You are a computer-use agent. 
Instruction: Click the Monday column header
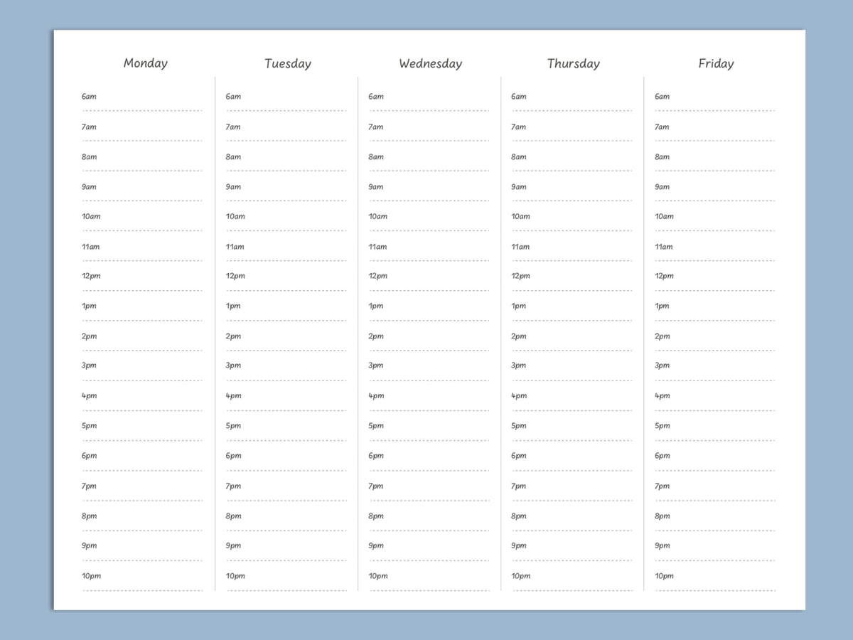(145, 63)
